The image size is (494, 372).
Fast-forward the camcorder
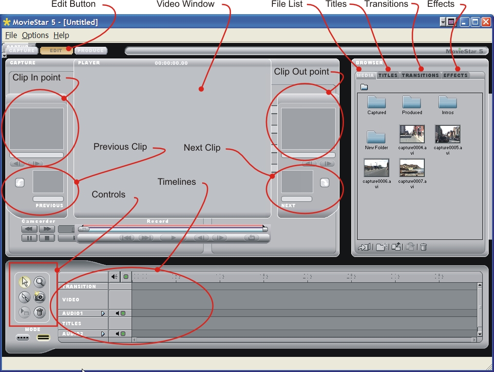pyautogui.click(x=47, y=229)
